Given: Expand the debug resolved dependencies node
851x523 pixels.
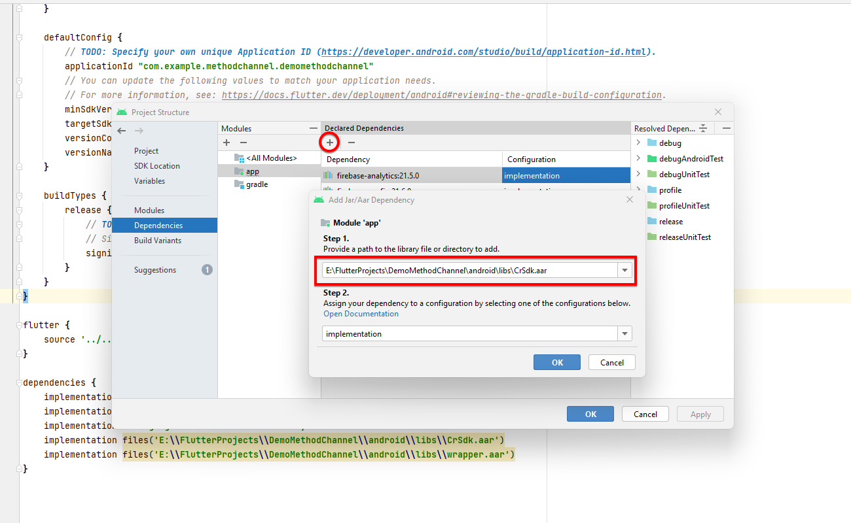Looking at the screenshot, I should [x=638, y=143].
